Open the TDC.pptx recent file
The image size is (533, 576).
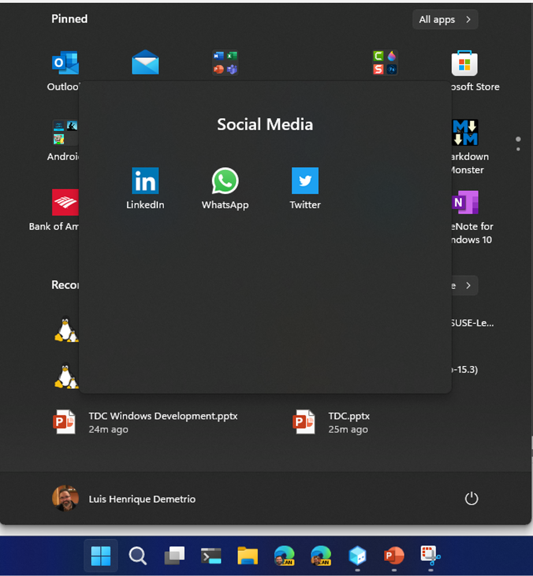click(332, 422)
